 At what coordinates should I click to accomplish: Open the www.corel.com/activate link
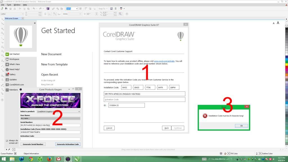tap(164, 61)
